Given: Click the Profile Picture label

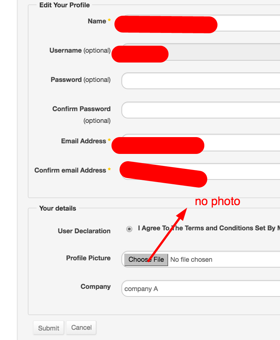Looking at the screenshot, I should 88,258.
